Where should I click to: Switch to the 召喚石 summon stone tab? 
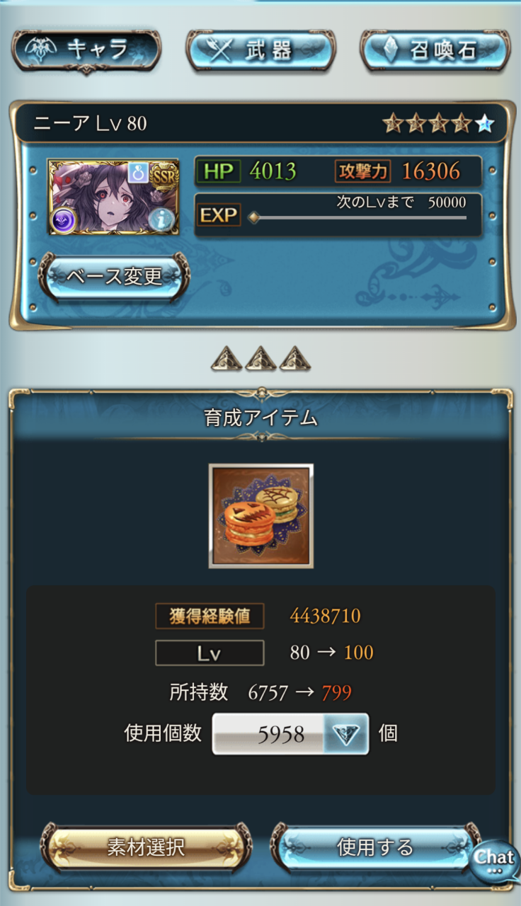pos(435,50)
